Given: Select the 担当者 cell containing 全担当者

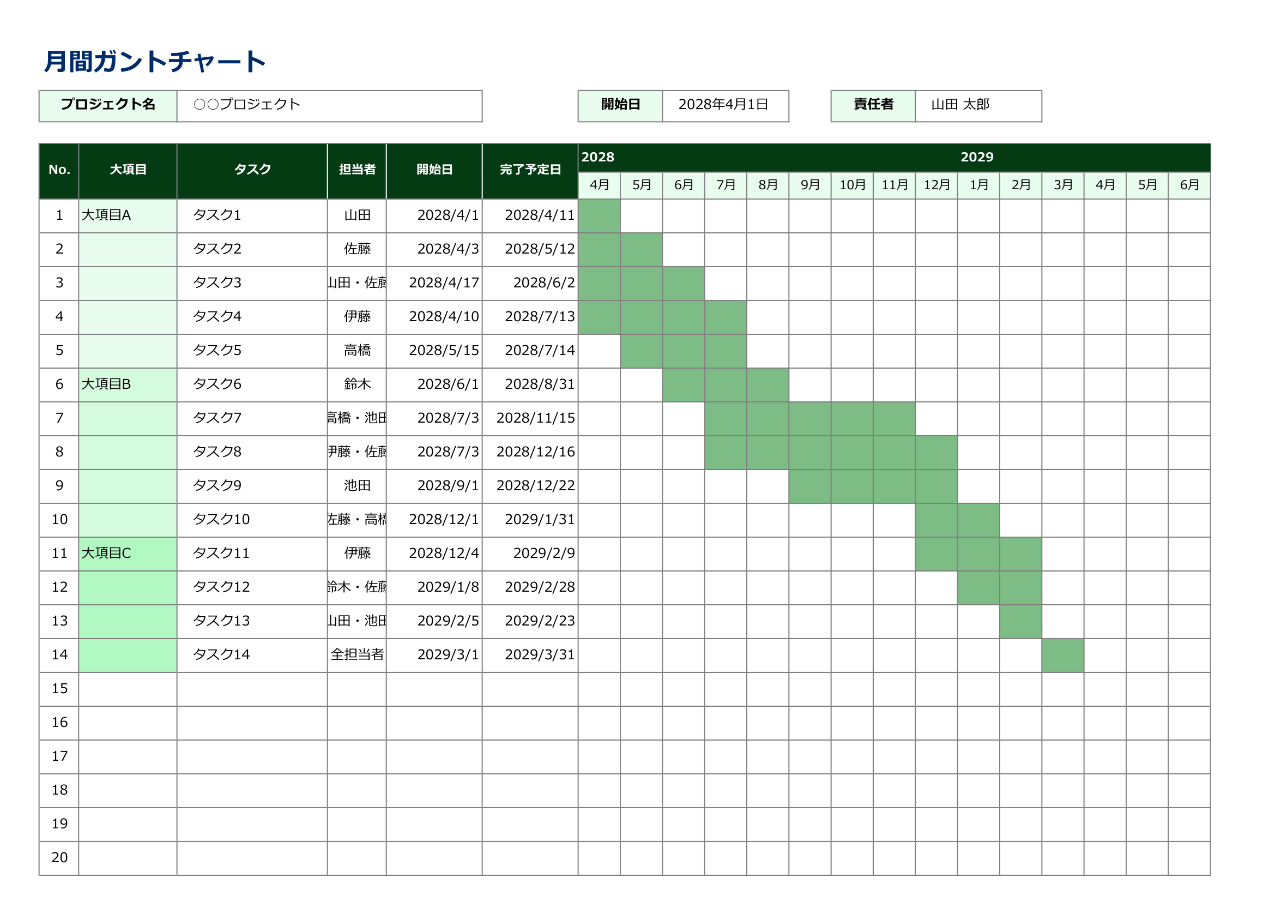Looking at the screenshot, I should click(357, 655).
